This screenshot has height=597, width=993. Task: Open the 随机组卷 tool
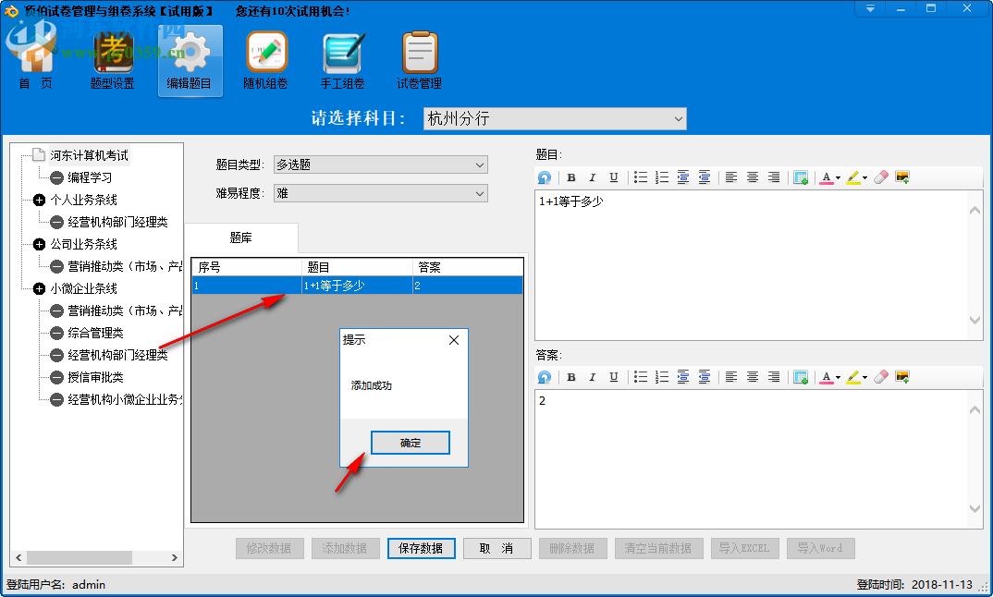[x=265, y=60]
